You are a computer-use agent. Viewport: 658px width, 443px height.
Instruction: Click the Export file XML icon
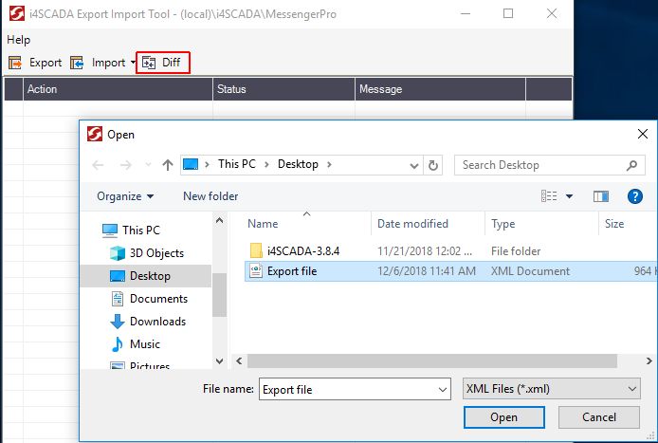[256, 271]
